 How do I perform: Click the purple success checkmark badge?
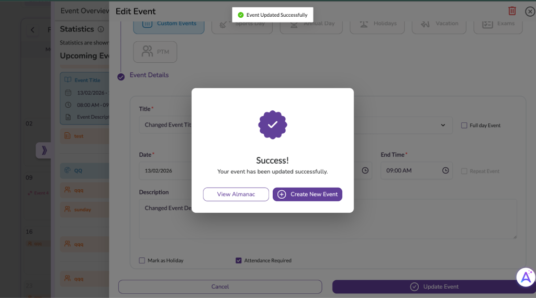(x=273, y=125)
